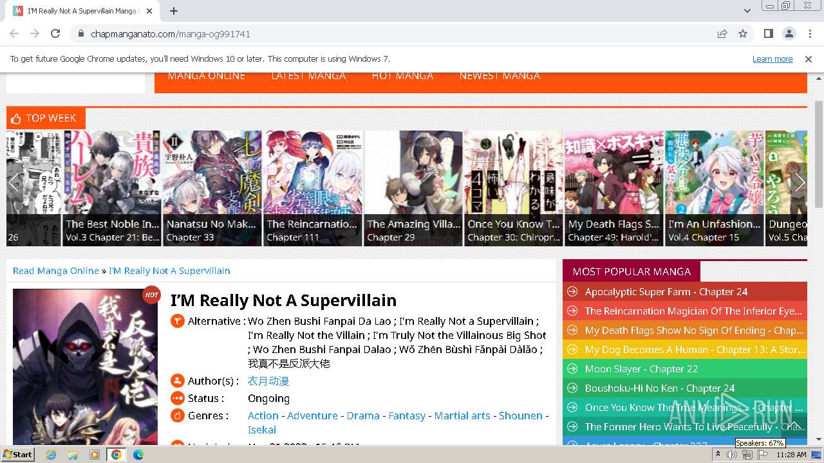The height and width of the screenshot is (463, 824).
Task: Slide Top Week carousel right
Action: [800, 182]
